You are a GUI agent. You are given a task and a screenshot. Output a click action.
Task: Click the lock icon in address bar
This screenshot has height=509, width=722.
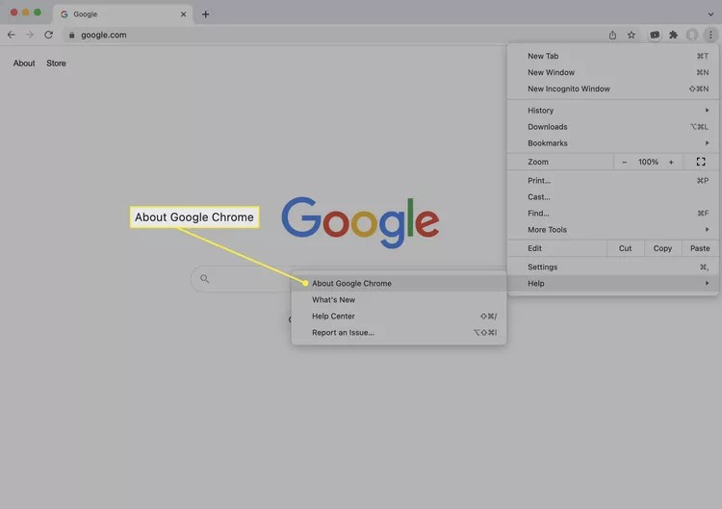tap(71, 35)
